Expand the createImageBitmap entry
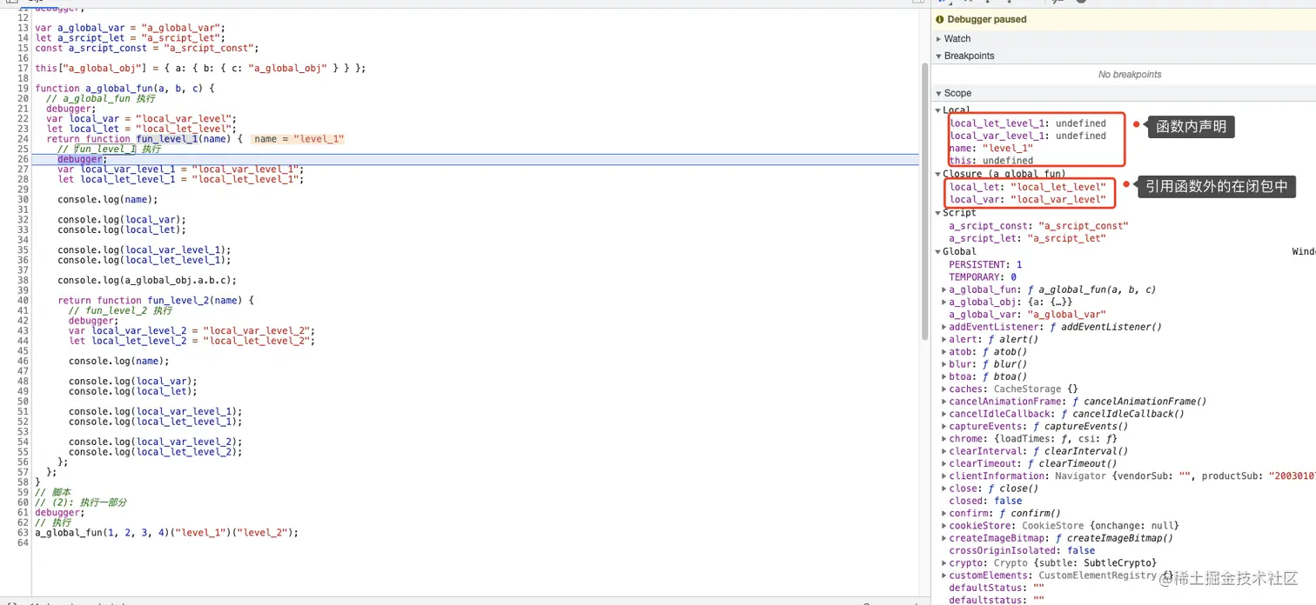Image resolution: width=1316 pixels, height=605 pixels. [x=945, y=538]
